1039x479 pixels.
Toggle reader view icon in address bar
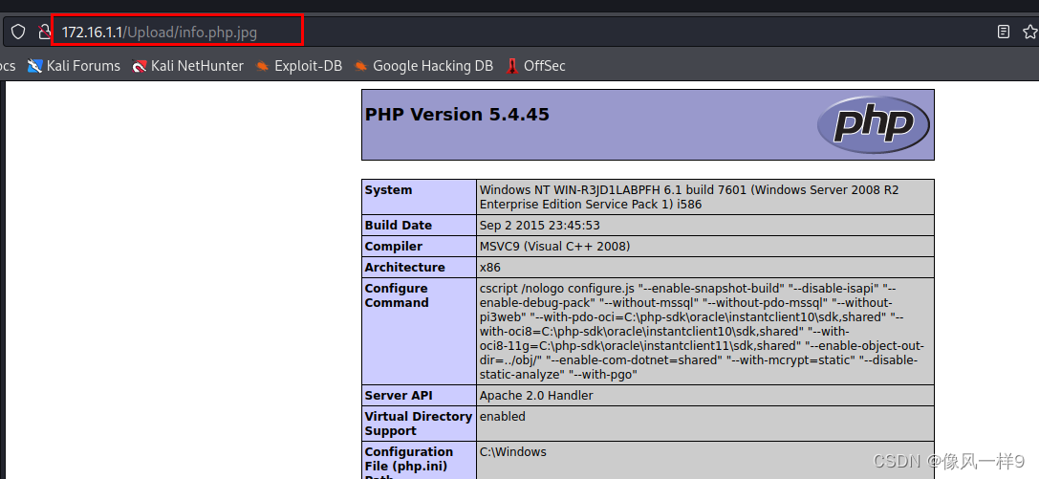click(1004, 32)
